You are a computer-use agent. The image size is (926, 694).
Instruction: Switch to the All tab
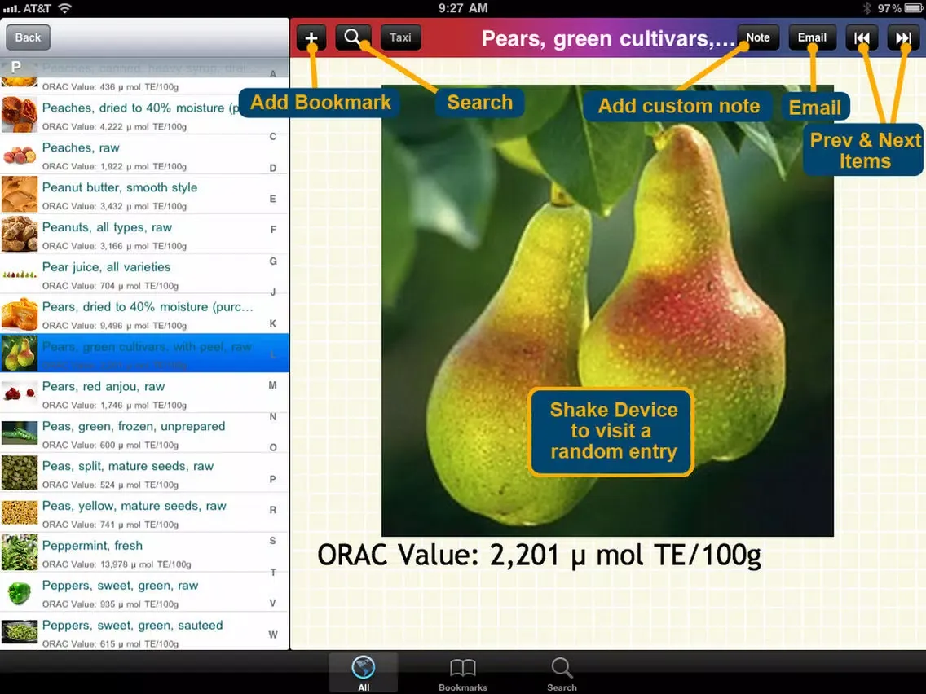pos(364,673)
